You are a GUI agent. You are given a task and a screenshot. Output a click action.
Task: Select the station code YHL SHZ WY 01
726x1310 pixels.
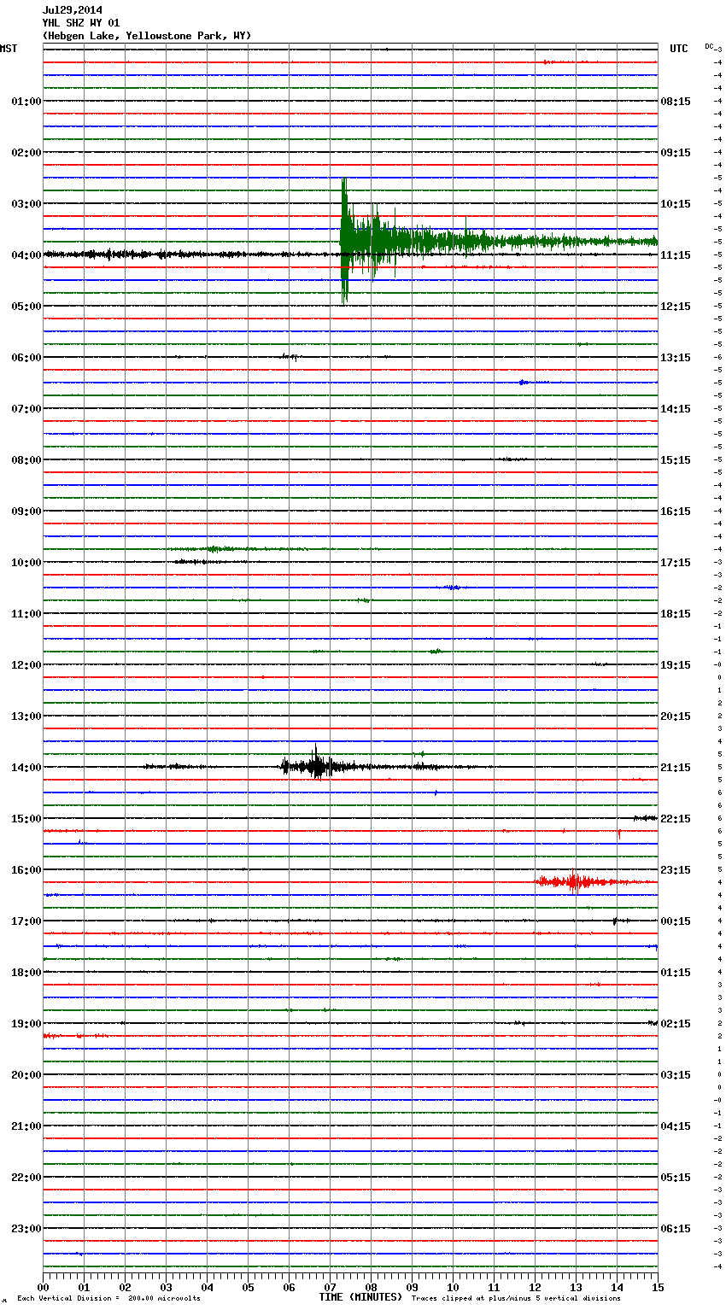coord(81,23)
